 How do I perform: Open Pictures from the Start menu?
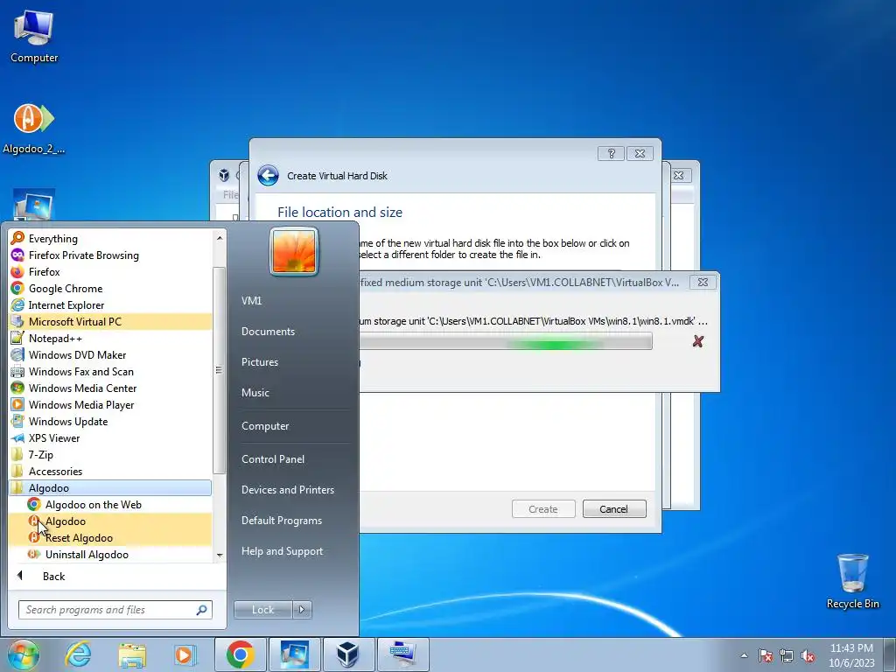click(x=259, y=361)
